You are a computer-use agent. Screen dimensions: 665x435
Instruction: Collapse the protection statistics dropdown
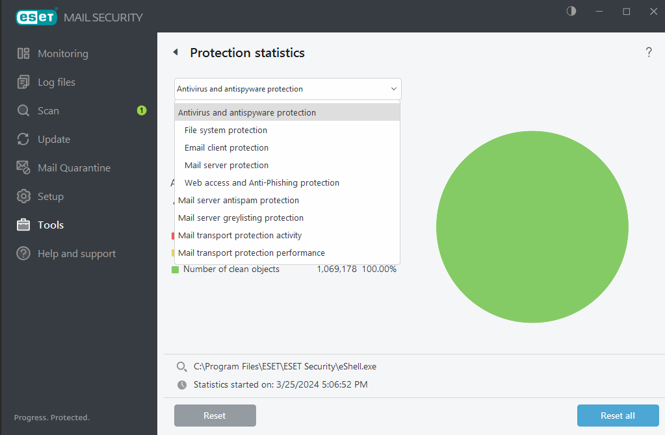coord(393,88)
